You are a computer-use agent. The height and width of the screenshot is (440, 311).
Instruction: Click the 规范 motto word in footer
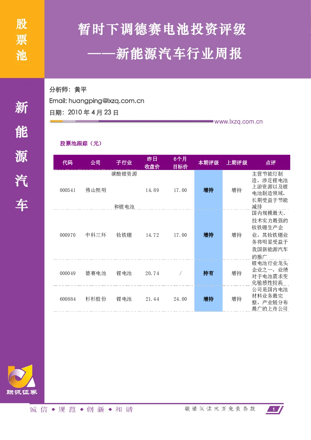coord(67,409)
